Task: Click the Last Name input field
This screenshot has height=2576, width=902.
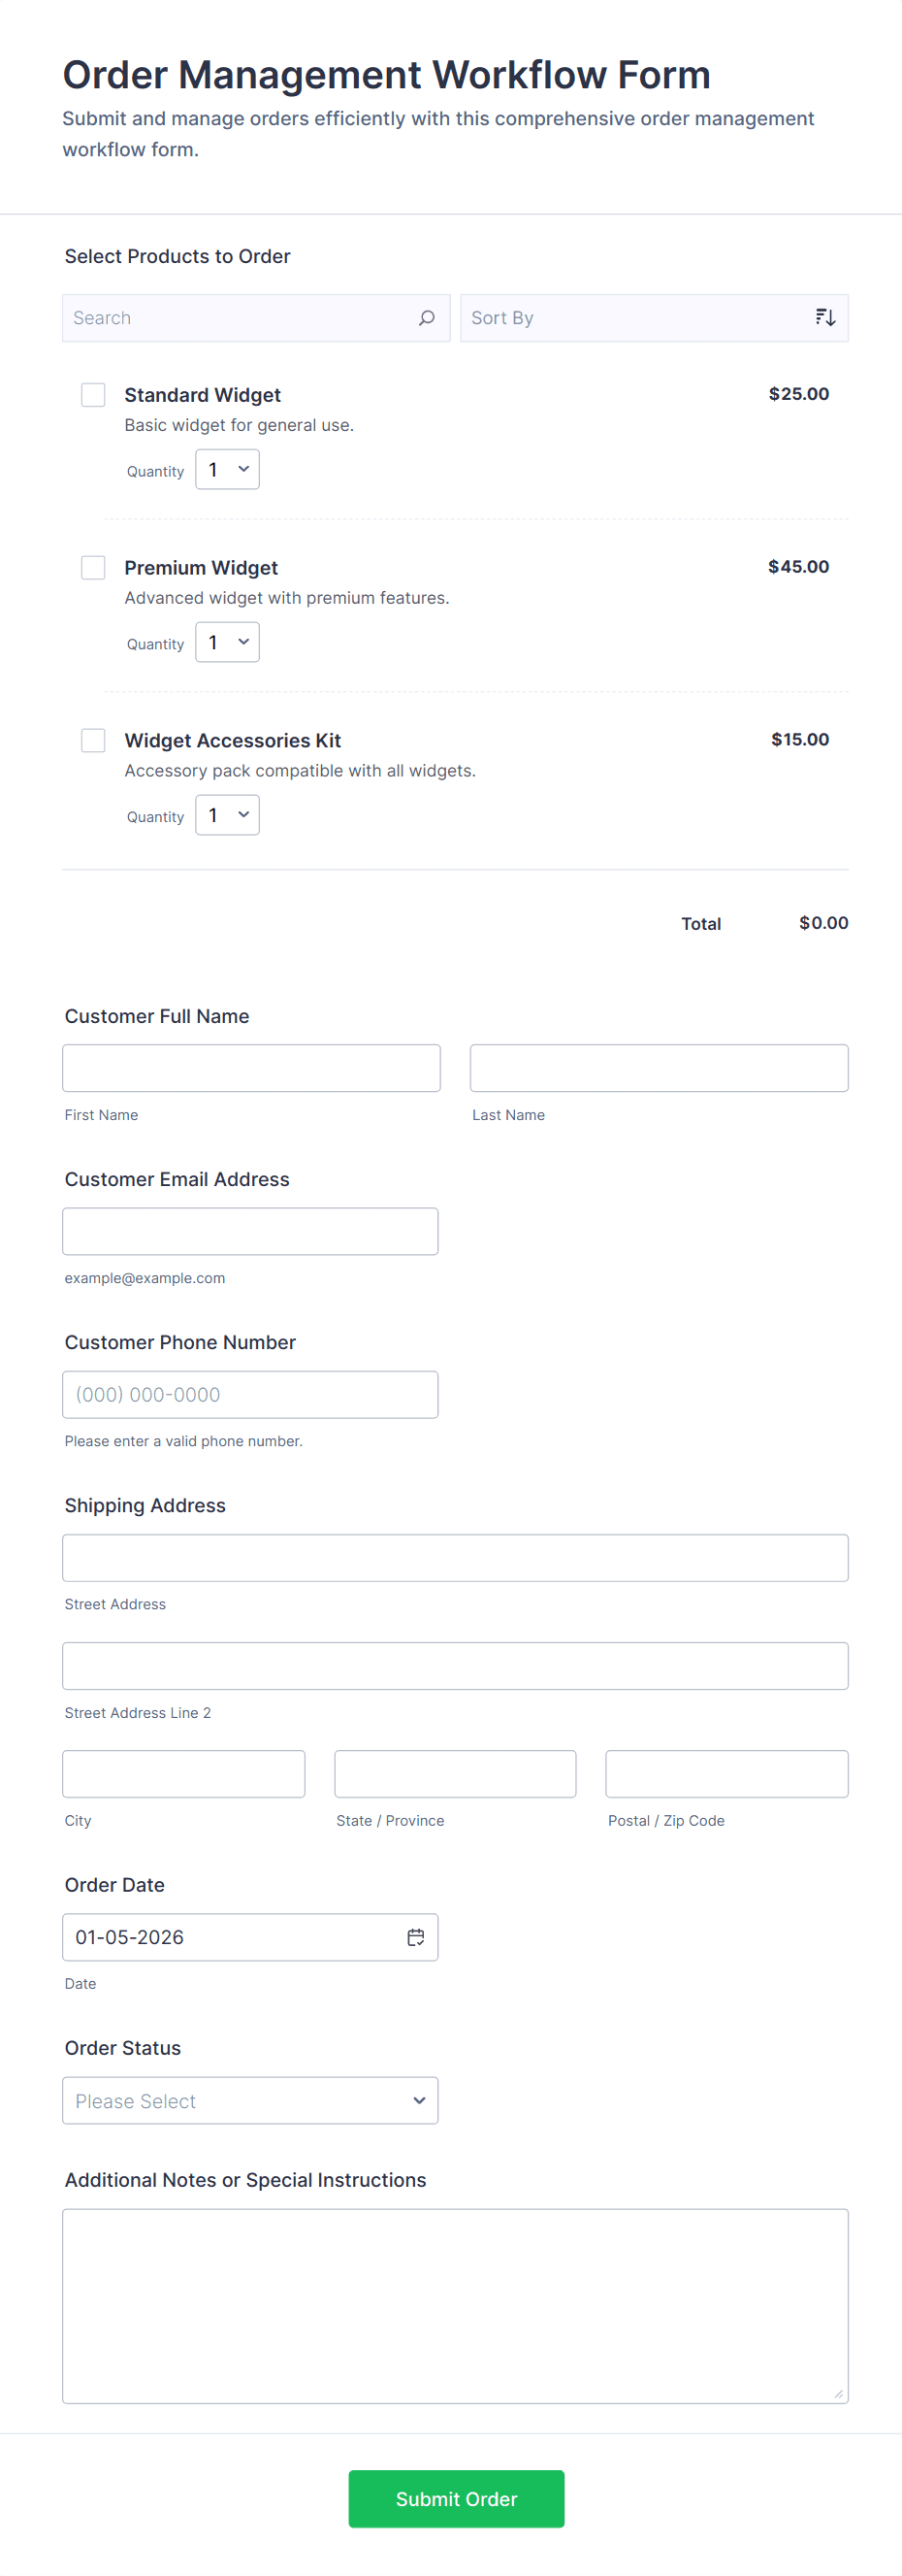Action: (659, 1067)
